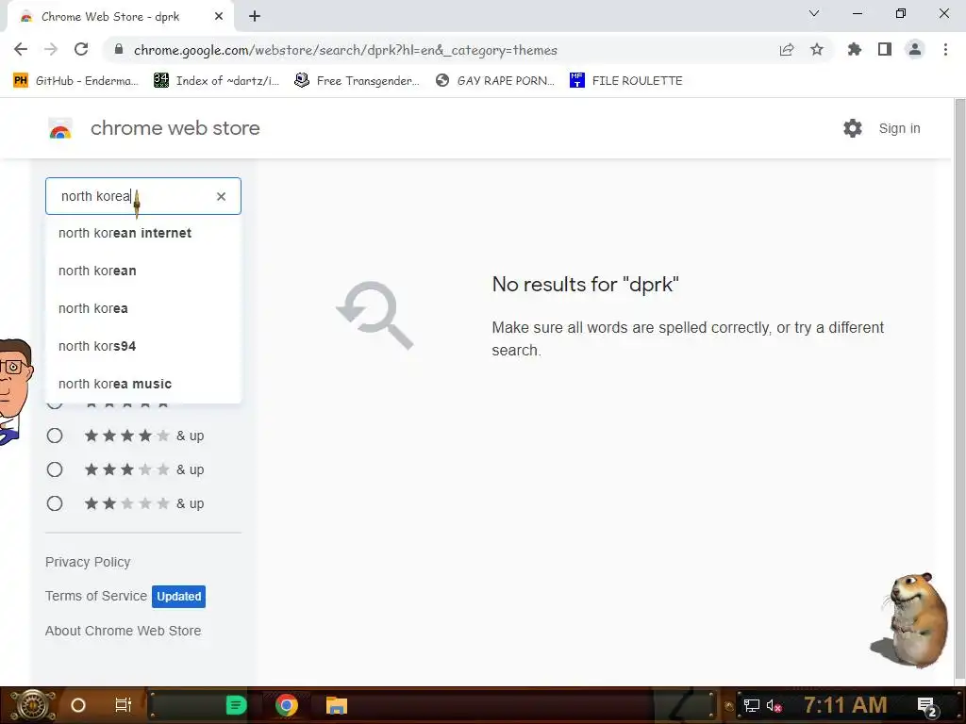The width and height of the screenshot is (966, 724).
Task: Open the Terms of Service link
Action: [96, 596]
